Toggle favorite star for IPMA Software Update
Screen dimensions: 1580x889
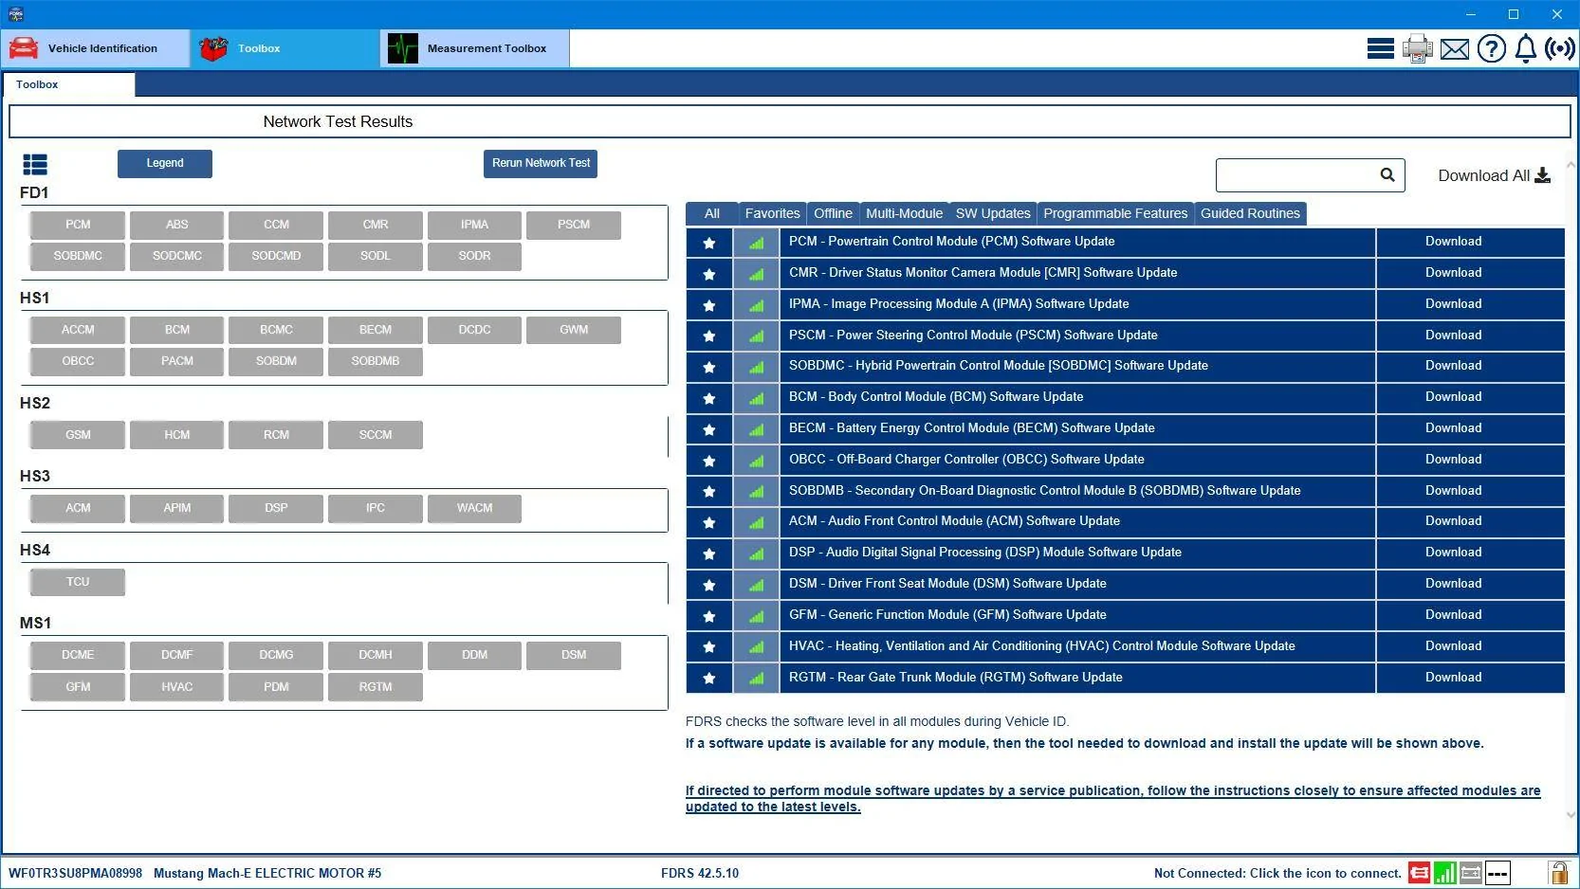tap(708, 305)
